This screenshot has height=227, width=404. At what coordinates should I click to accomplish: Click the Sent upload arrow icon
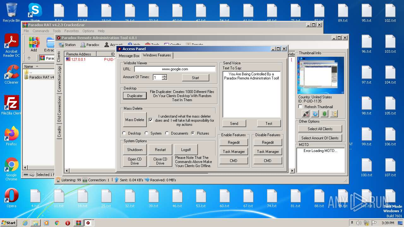[x=116, y=180]
